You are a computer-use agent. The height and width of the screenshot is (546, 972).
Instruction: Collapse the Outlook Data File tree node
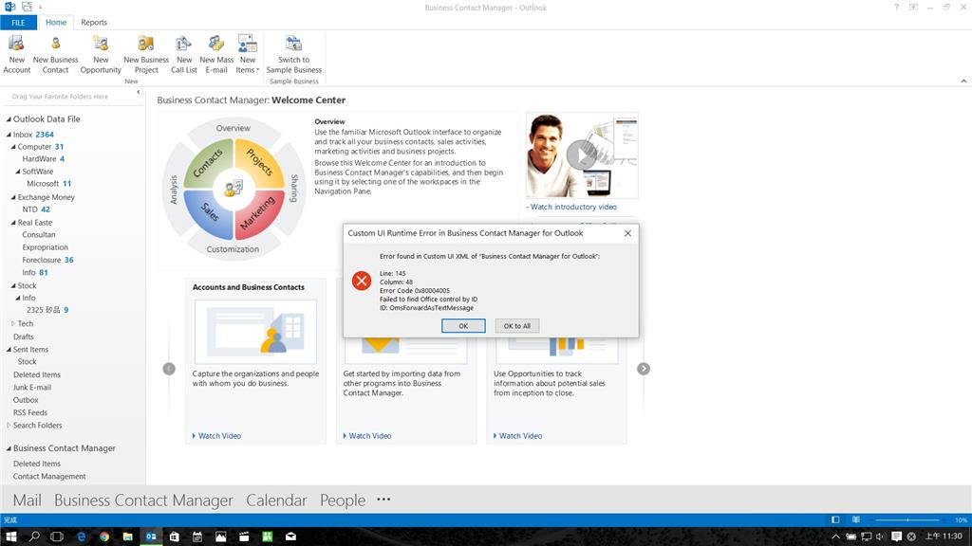[x=9, y=119]
